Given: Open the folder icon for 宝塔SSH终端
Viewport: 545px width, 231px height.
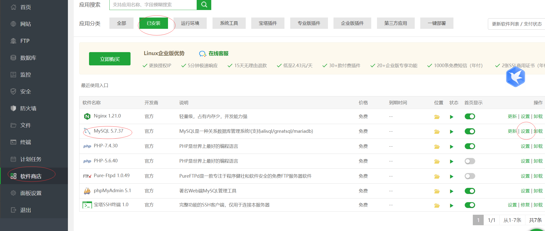Looking at the screenshot, I should (x=437, y=205).
